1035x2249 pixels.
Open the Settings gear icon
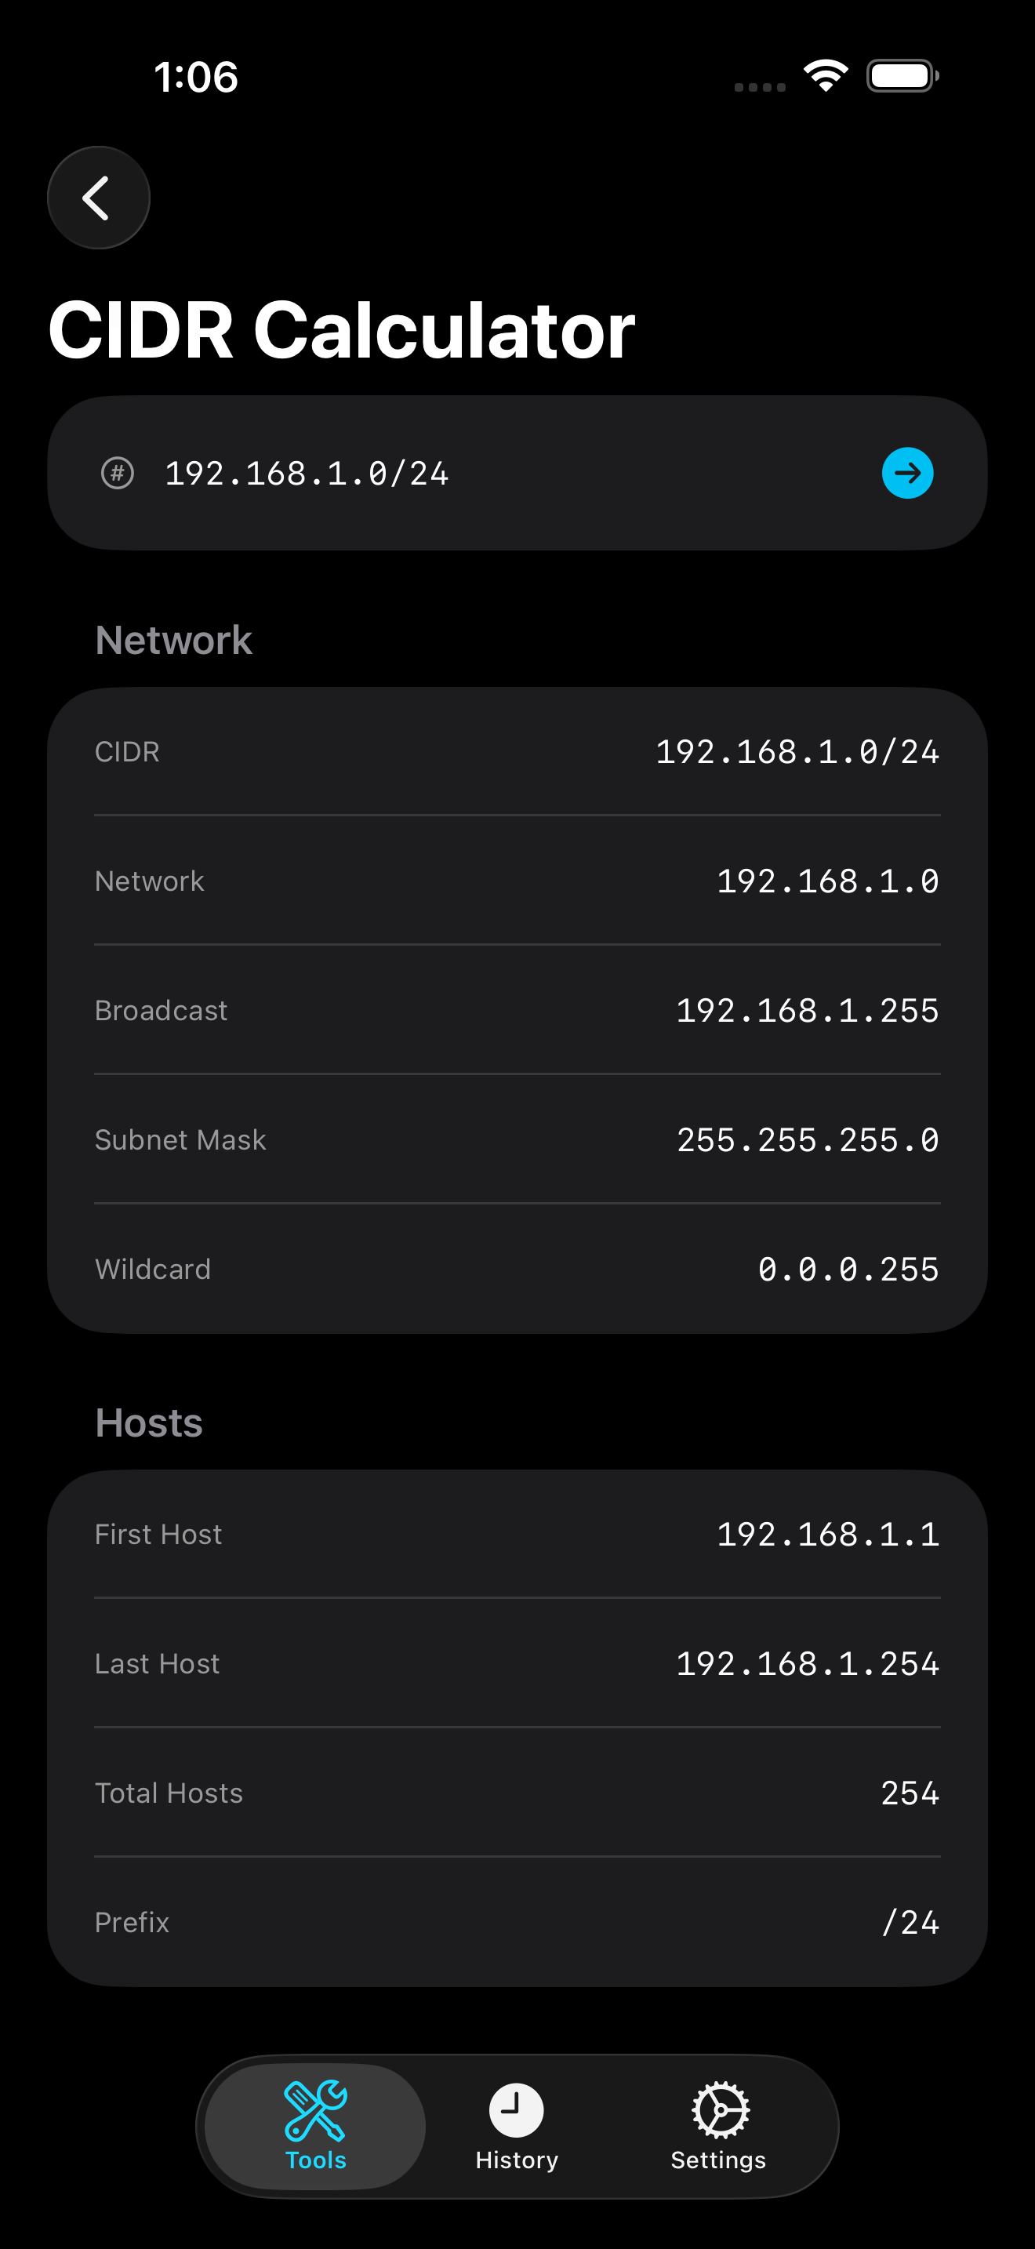(x=719, y=2109)
